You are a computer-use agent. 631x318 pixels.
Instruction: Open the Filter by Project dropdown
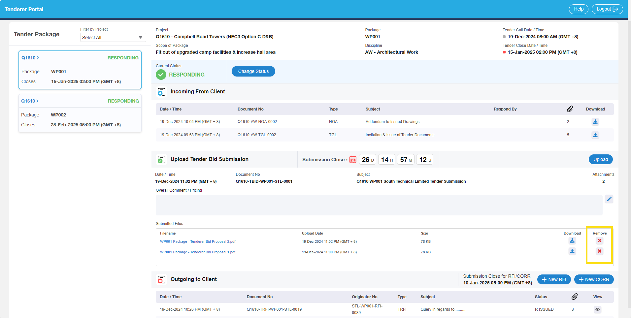coord(113,37)
